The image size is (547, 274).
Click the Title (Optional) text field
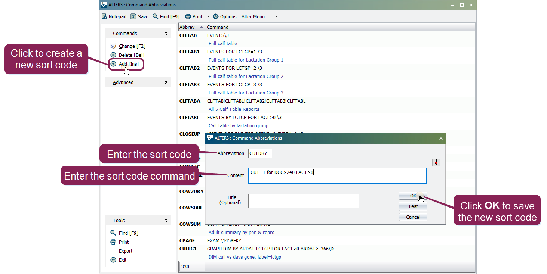pyautogui.click(x=303, y=201)
